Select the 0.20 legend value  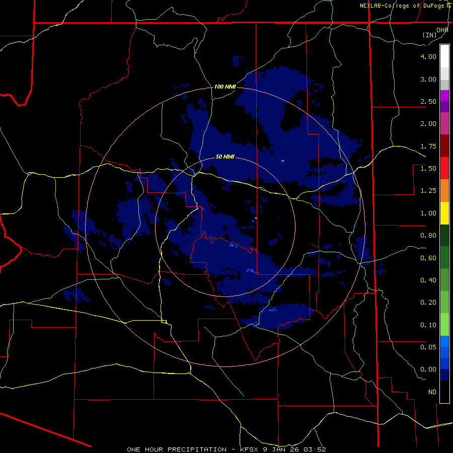[428, 303]
